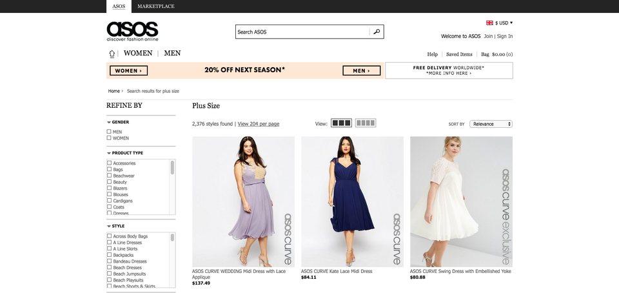Click ASOS CURVE Swing Dress title
Viewport: 619px width, 293px height.
tap(460, 272)
